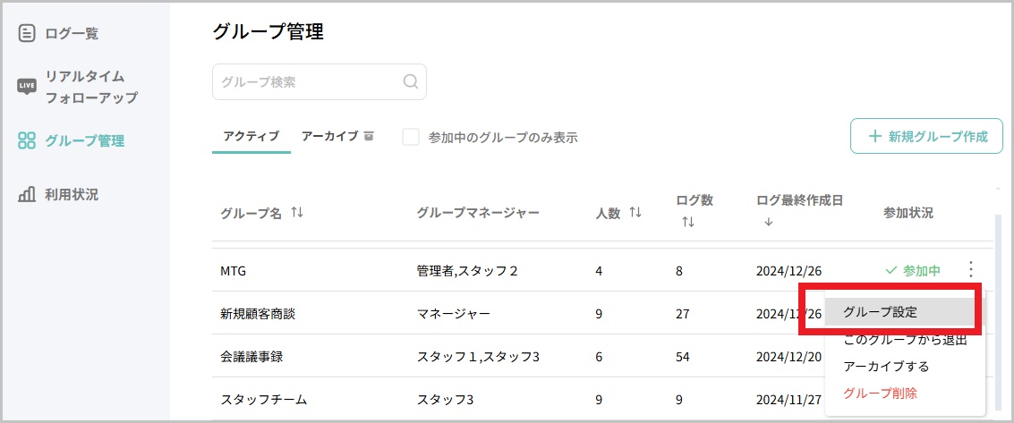Viewport: 1014px width, 423px height.
Task: Click スタッフ１,スタッフ3 manager cell
Action: (478, 357)
